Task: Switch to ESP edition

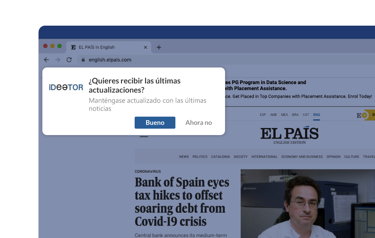Action: [263, 115]
